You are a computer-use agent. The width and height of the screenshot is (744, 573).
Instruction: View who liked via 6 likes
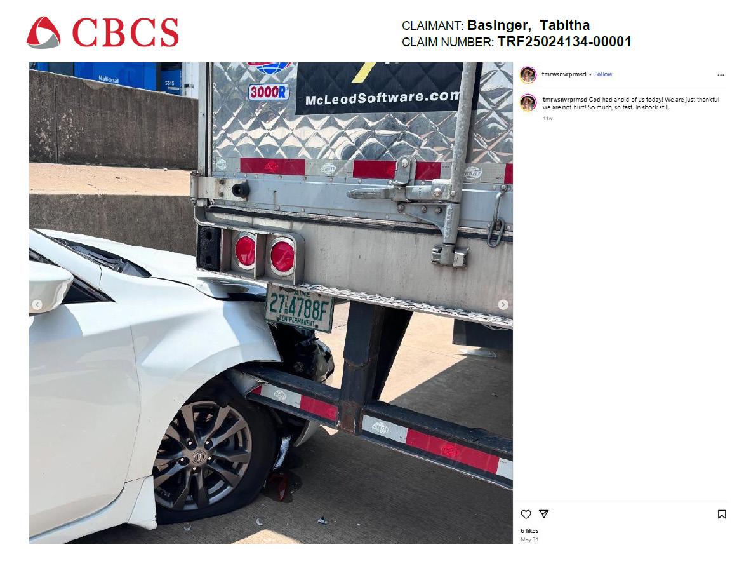pyautogui.click(x=529, y=530)
